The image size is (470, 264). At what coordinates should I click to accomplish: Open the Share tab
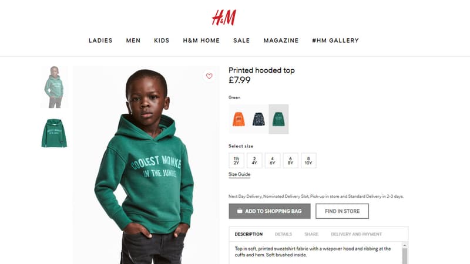coord(311,234)
